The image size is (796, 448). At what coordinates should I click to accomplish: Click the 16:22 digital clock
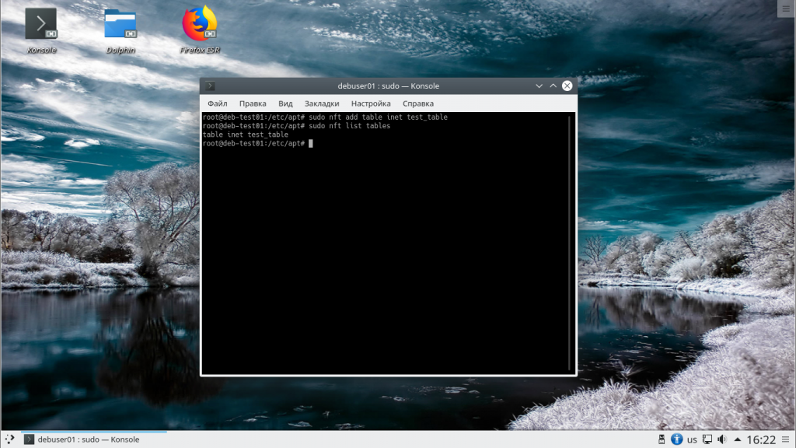pos(761,439)
